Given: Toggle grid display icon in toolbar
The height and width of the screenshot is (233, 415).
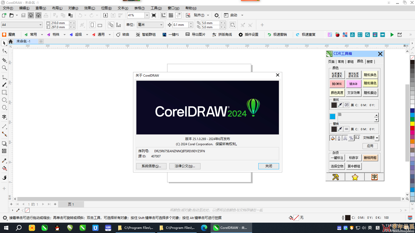Looking at the screenshot, I should 171,15.
